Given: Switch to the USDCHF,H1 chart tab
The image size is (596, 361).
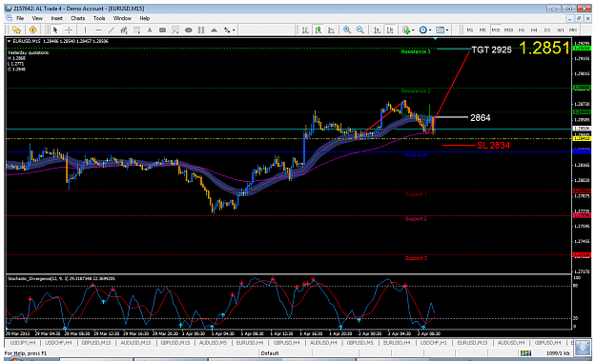Looking at the screenshot, I should [434, 342].
